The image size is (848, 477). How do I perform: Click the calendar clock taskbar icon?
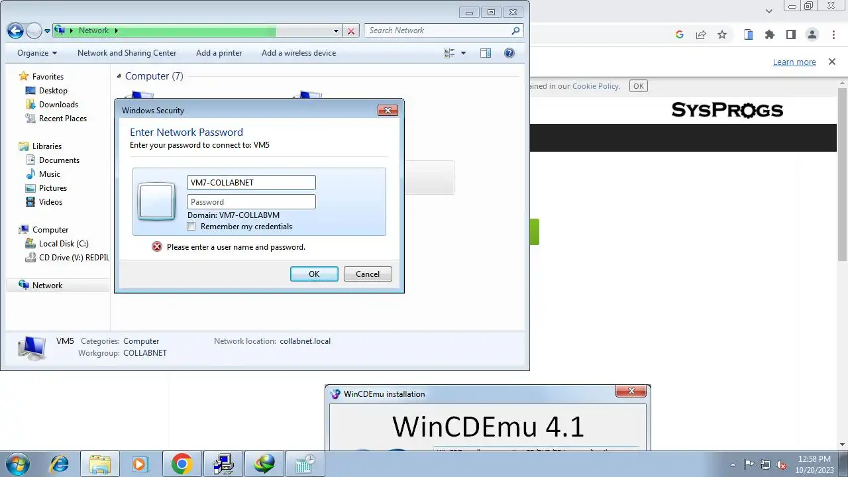305,464
